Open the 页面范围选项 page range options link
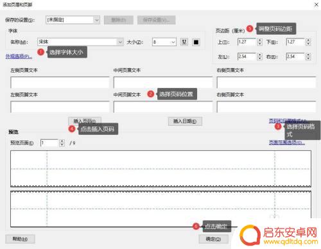This screenshot has height=249, width=321. (287, 142)
